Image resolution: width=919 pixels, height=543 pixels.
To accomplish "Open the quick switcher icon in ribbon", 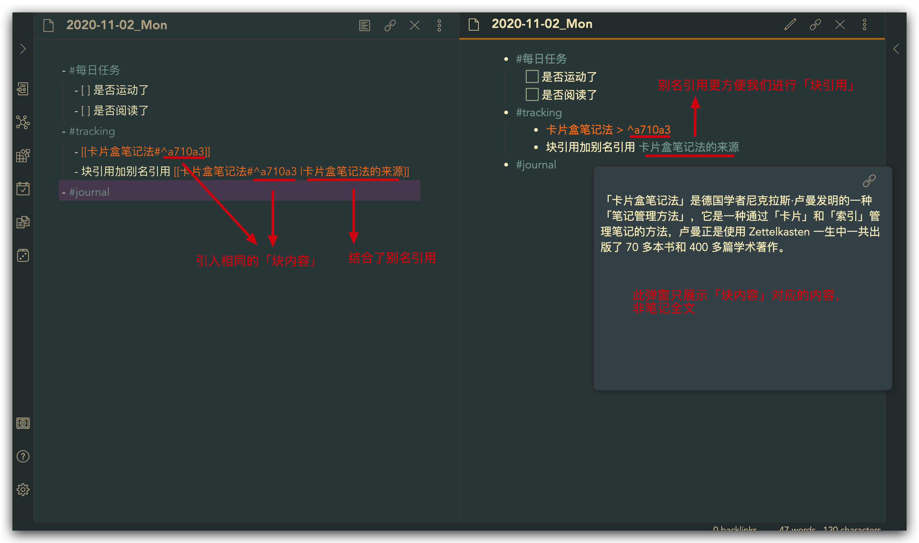I will [x=23, y=89].
